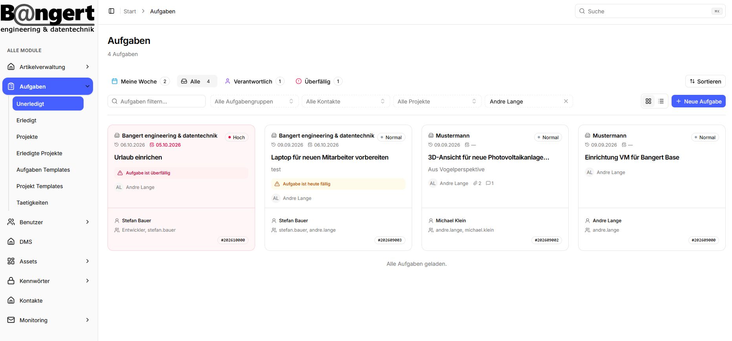Switch to list view
The height and width of the screenshot is (341, 732).
click(x=661, y=101)
